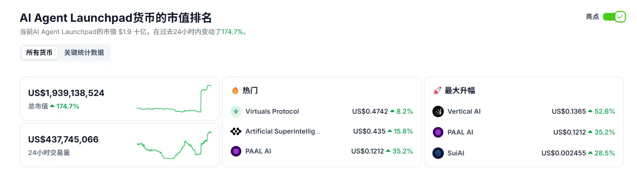Viewport: 637px width, 180px height.
Task: Click PAAL AI icon in top gainers
Action: pyautogui.click(x=438, y=132)
